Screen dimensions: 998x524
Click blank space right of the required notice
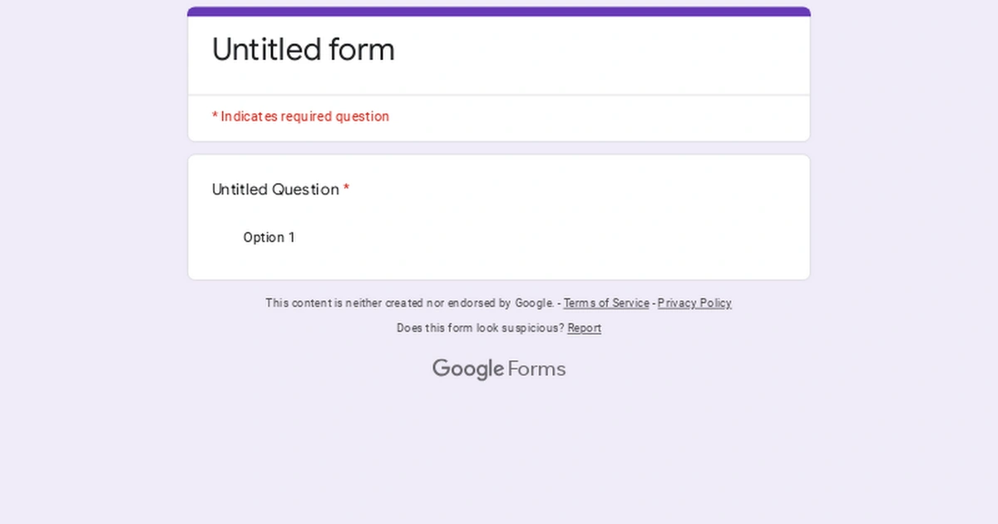[x=599, y=116]
